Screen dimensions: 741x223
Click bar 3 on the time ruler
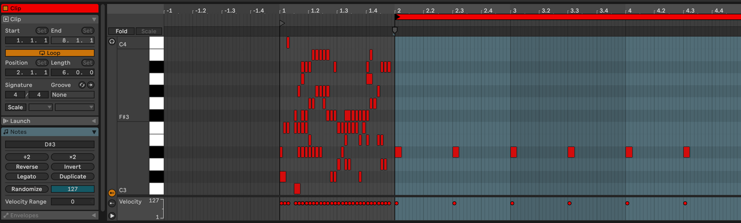tap(514, 11)
